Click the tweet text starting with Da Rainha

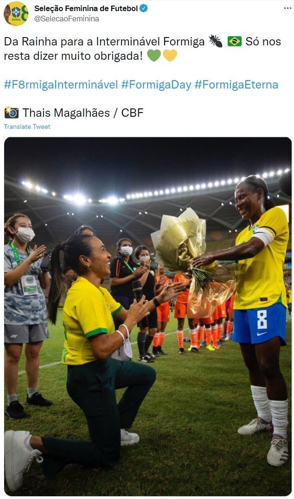(142, 49)
